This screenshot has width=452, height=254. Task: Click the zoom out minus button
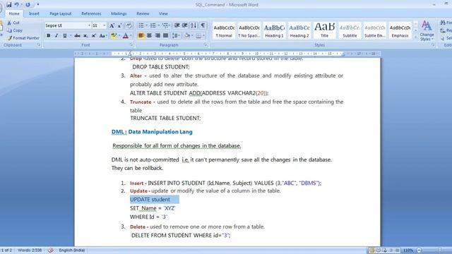tap(419, 250)
